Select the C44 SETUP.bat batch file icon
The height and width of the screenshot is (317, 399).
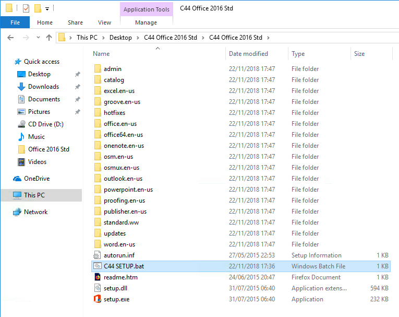pos(97,266)
